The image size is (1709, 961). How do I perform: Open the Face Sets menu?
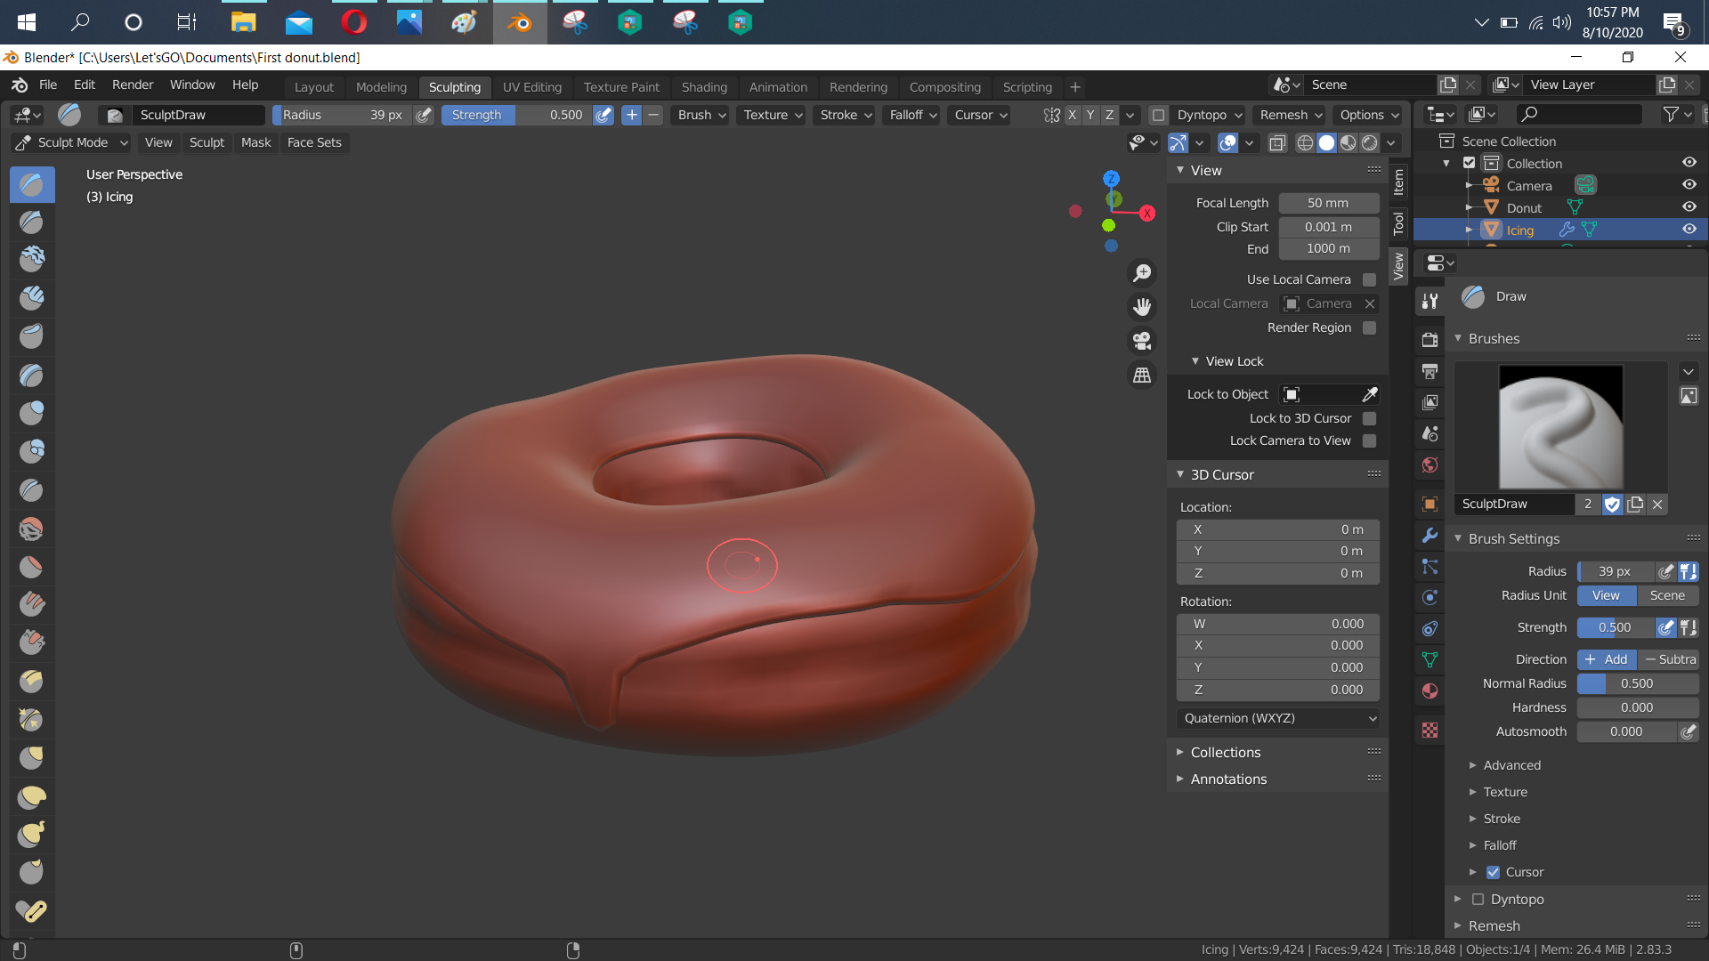(x=314, y=142)
